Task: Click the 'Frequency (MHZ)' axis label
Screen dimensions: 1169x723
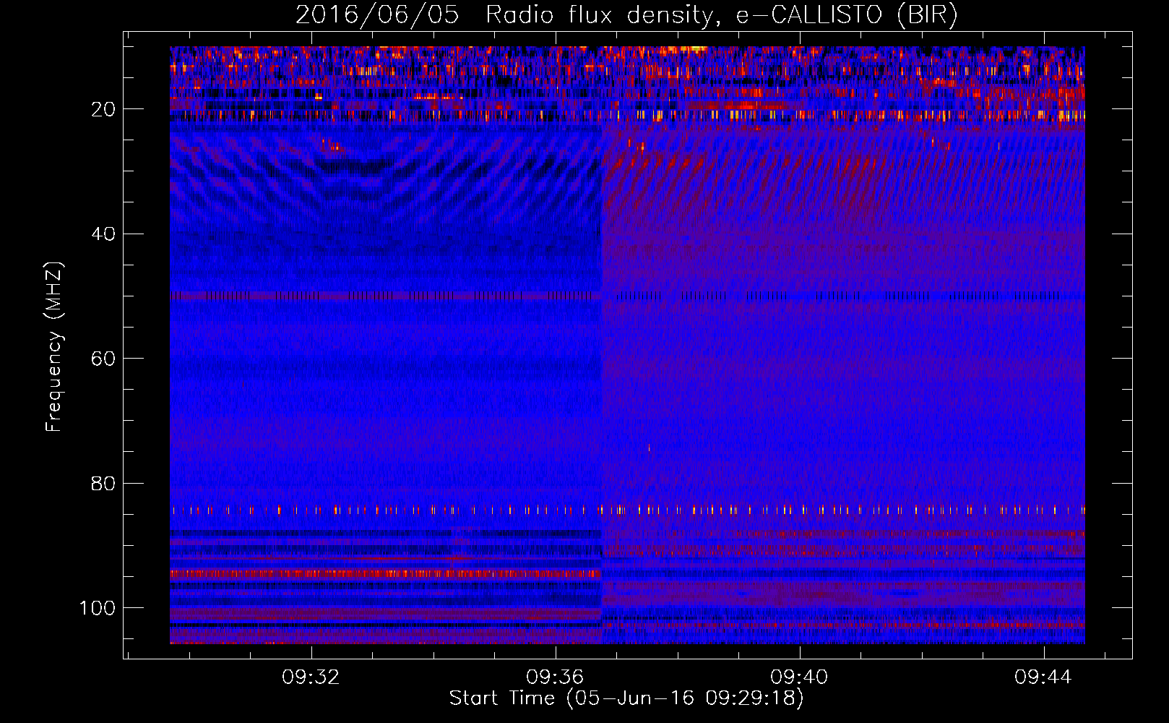Action: [54, 347]
